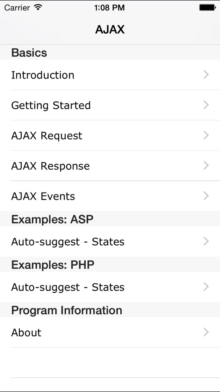220x392 pixels.
Task: Open the About page
Action: click(x=26, y=333)
